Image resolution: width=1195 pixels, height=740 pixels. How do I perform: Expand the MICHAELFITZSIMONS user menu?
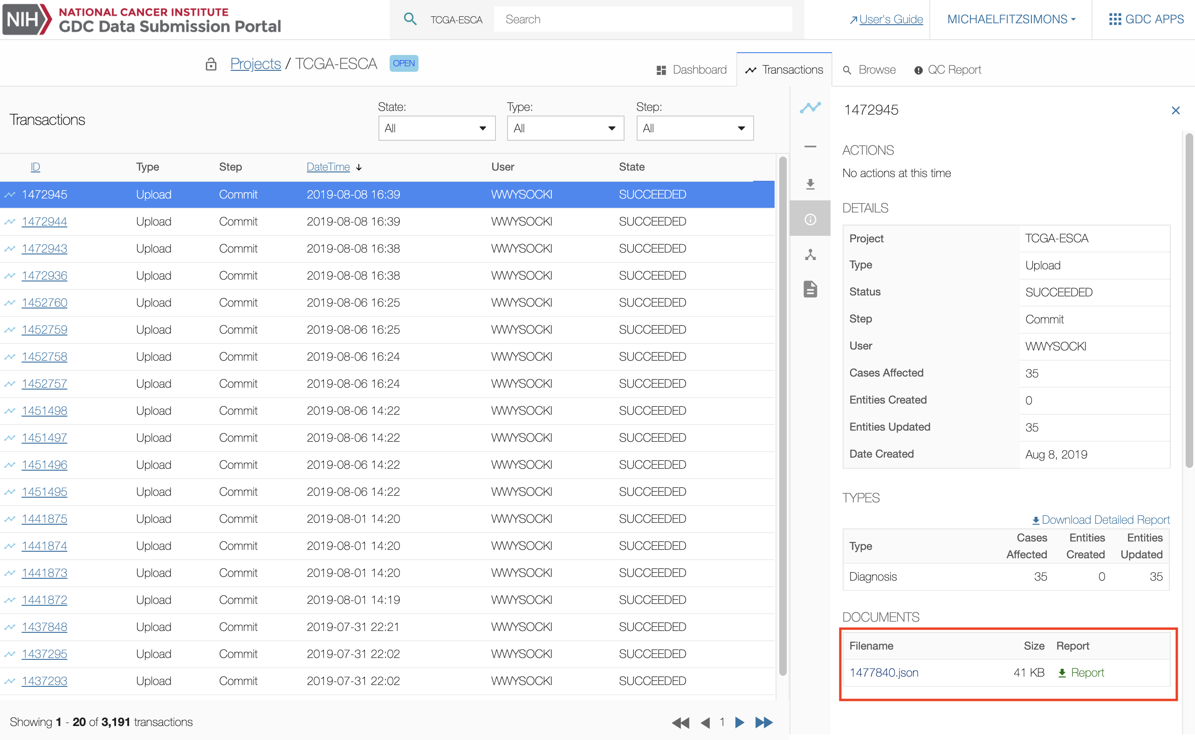click(1010, 19)
